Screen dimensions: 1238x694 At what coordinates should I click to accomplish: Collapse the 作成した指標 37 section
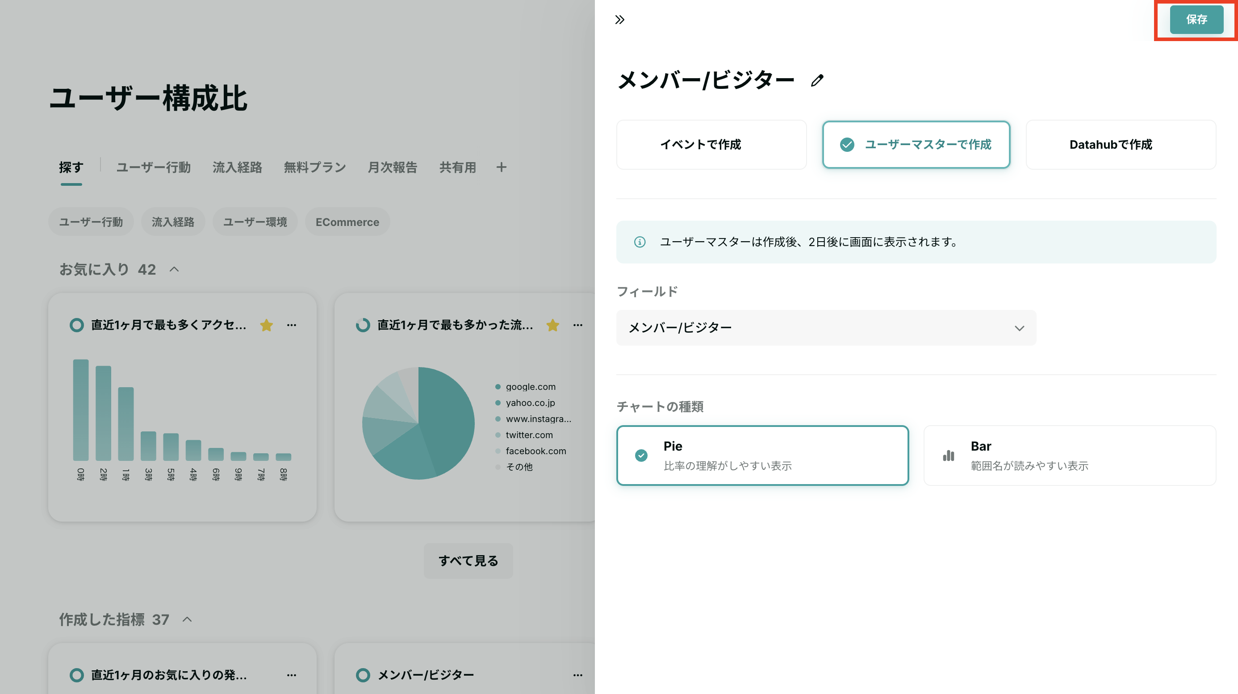(188, 619)
